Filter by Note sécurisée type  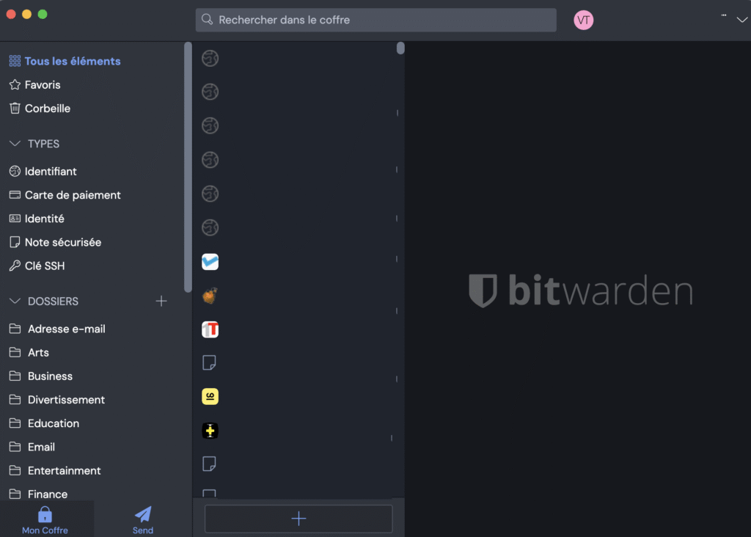pos(55,242)
